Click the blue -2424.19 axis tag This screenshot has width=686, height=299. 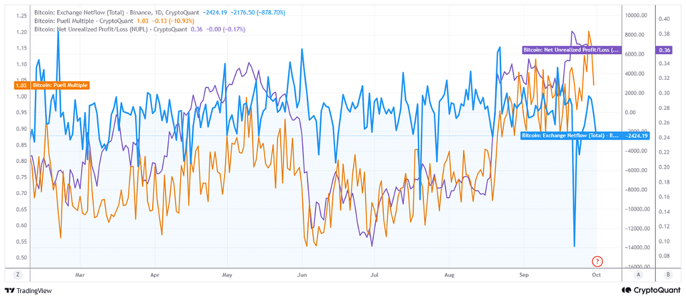point(636,136)
